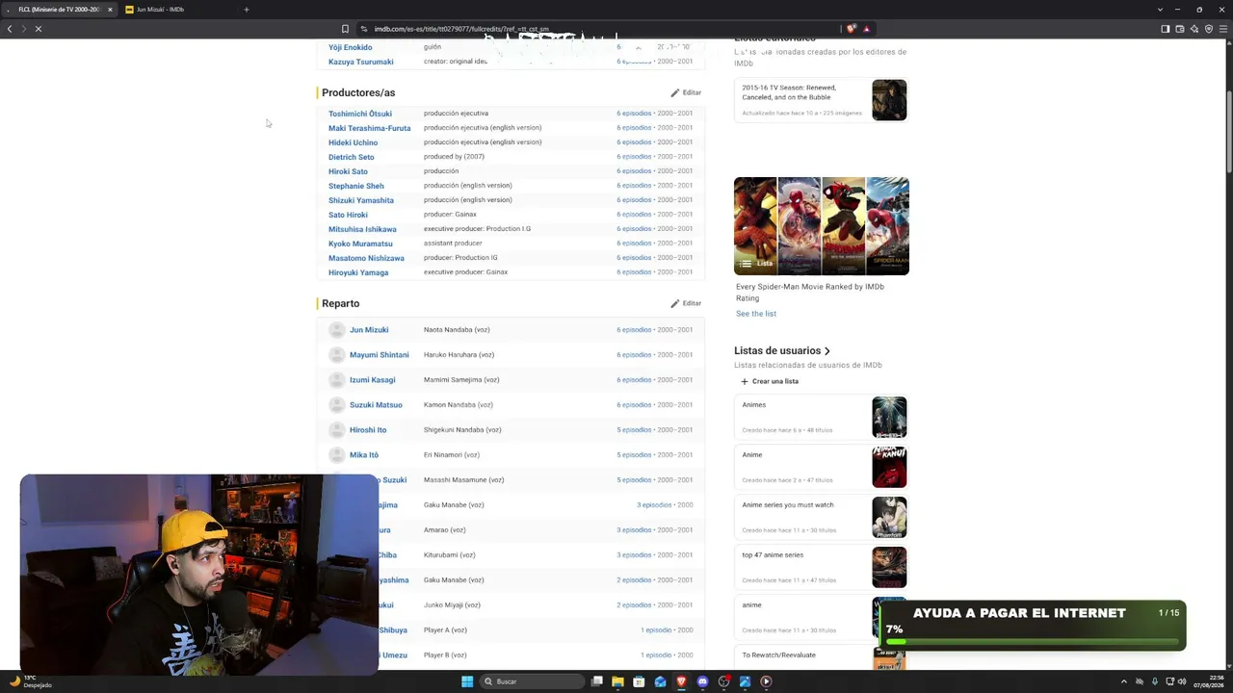The image size is (1233, 693).
Task: Open Dietrich Seto's profile link
Action: [x=351, y=157]
